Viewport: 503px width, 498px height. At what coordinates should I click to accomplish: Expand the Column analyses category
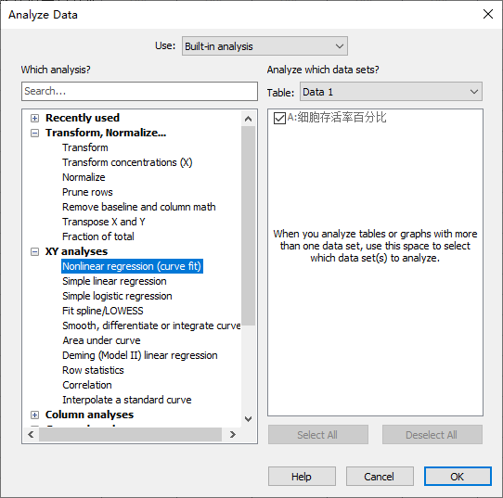(34, 415)
